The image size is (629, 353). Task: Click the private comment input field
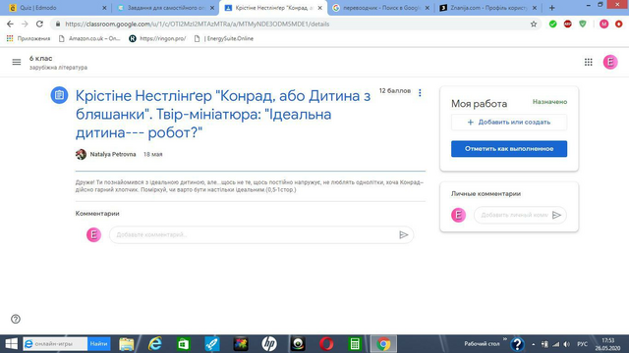(x=514, y=215)
